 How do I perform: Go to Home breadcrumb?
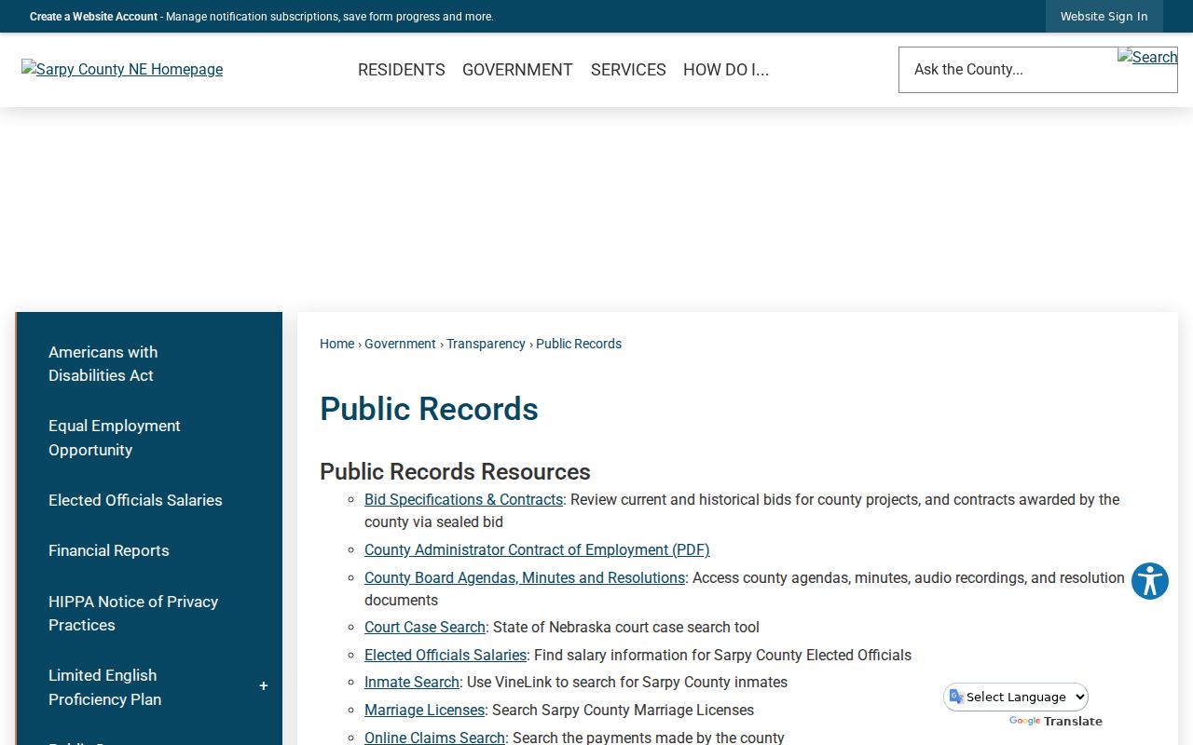pyautogui.click(x=336, y=344)
